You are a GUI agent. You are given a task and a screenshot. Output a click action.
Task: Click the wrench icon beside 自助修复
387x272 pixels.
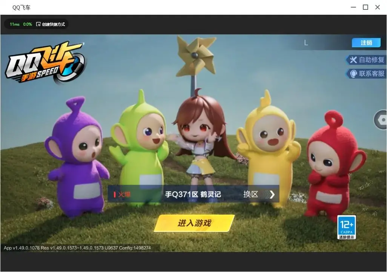[353, 60]
